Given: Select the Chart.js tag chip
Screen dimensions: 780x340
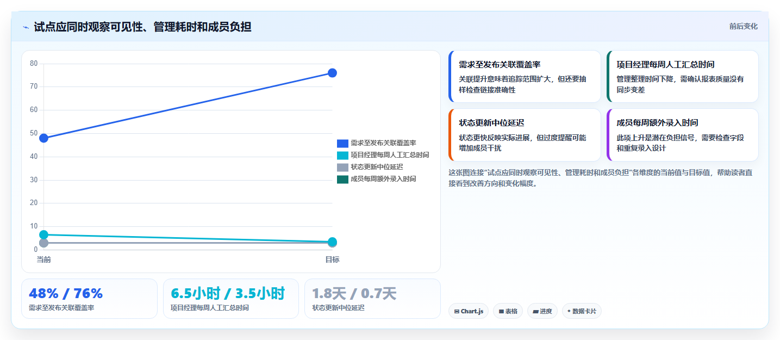Looking at the screenshot, I should (x=469, y=311).
